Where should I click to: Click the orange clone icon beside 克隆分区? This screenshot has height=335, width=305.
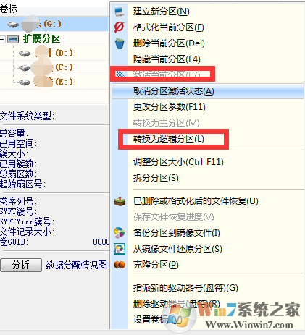coord(120,265)
